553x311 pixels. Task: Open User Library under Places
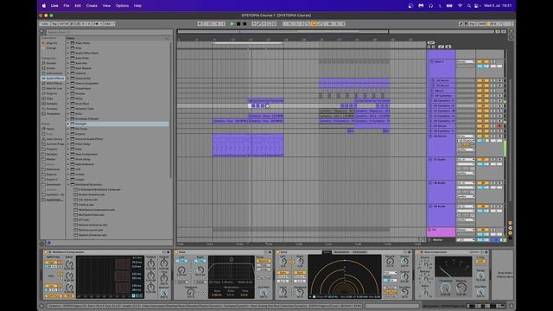click(x=54, y=139)
